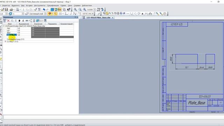Image resolution: width=224 pixels, height=126 pixels.
Task: Open the Справка menu
Action: coord(77,6)
